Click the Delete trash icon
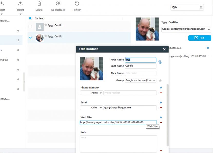Screen dimensions: 213x153 (39, 4)
